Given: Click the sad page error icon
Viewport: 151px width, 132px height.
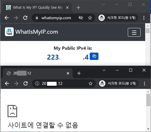Looking at the screenshot, I should pyautogui.click(x=12, y=111).
